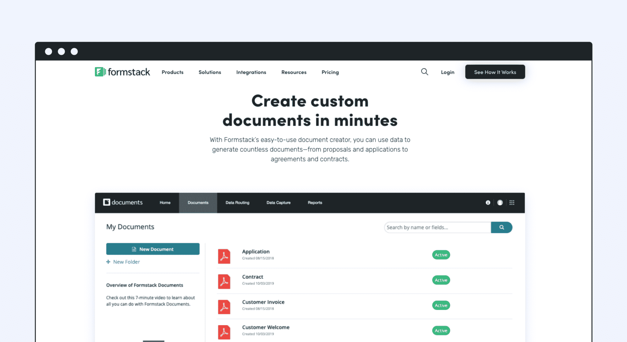
Task: Toggle Active status badge for Application
Action: (x=441, y=255)
